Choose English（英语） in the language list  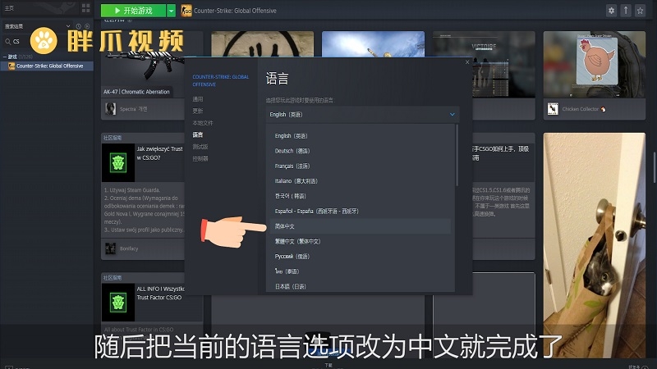(x=361, y=136)
